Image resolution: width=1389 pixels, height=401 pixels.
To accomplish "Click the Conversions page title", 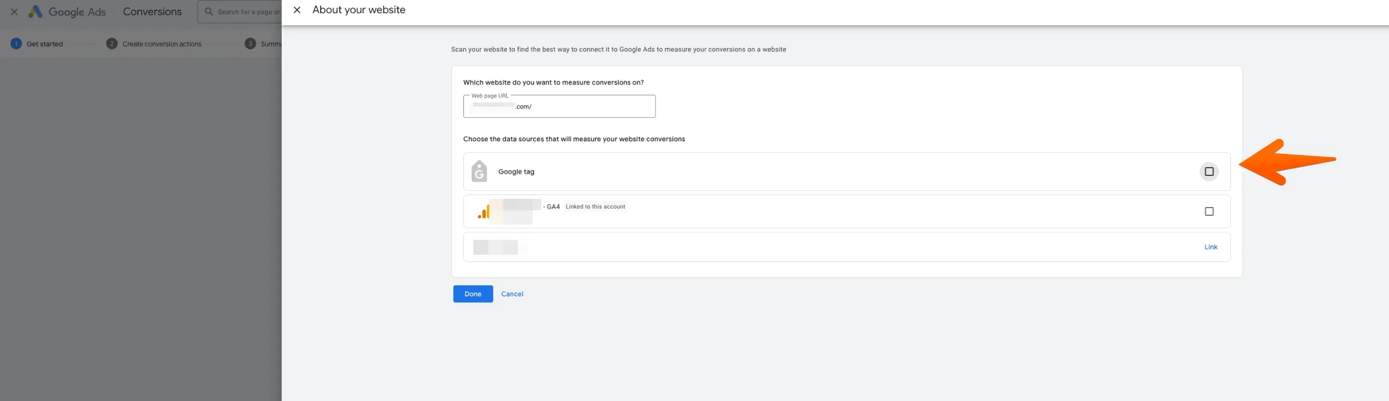I will pyautogui.click(x=152, y=12).
